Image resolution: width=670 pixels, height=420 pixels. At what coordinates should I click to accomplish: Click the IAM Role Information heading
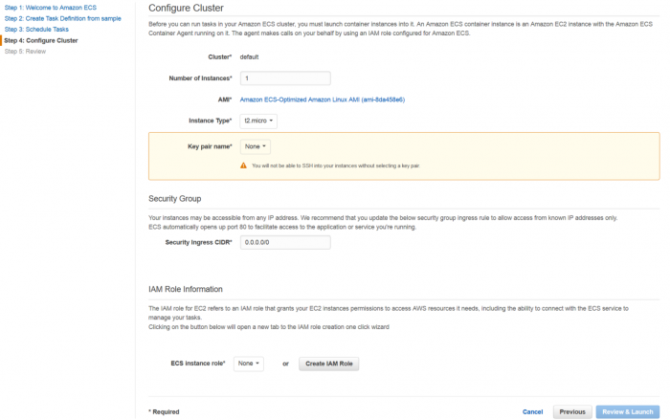[x=186, y=289]
